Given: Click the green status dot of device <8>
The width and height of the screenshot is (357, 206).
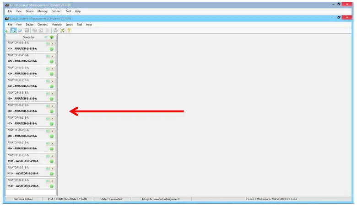Looking at the screenshot, I should point(52,136).
